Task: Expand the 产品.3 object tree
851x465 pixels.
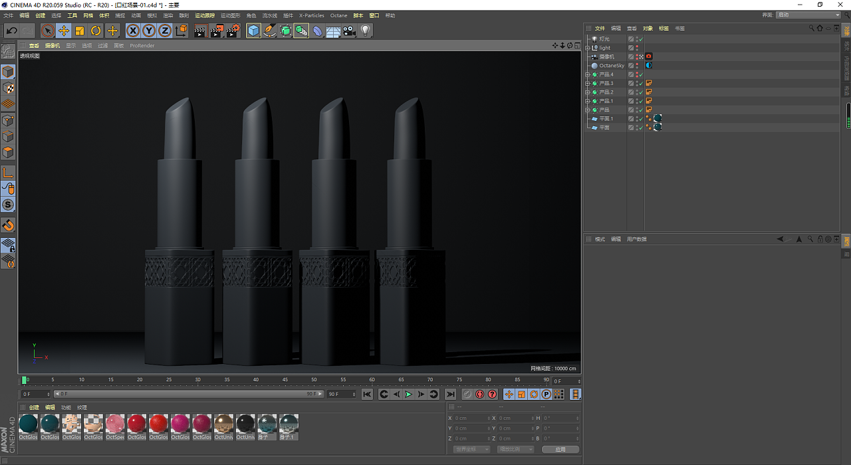Action: pyautogui.click(x=588, y=83)
